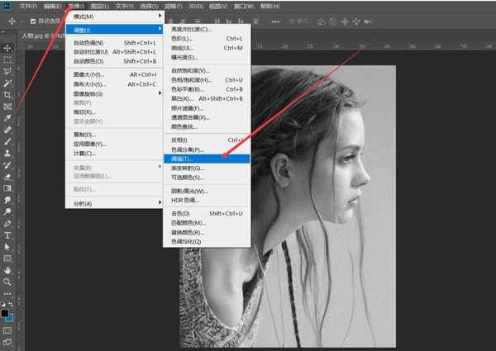Viewport: 496px width, 351px height.
Task: Select the Lasso tool
Action: click(x=7, y=72)
